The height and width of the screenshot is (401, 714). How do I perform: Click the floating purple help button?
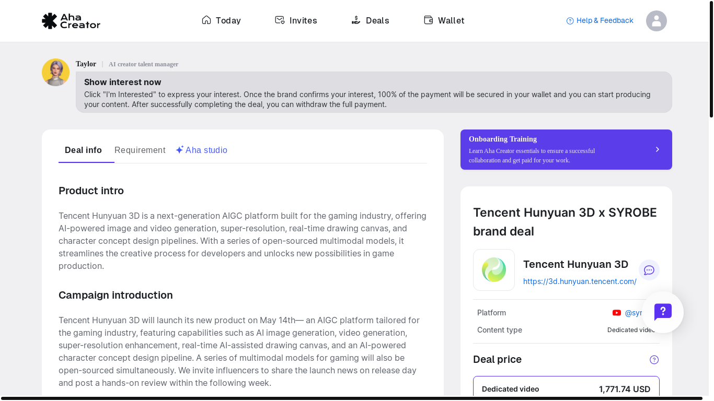(x=663, y=312)
